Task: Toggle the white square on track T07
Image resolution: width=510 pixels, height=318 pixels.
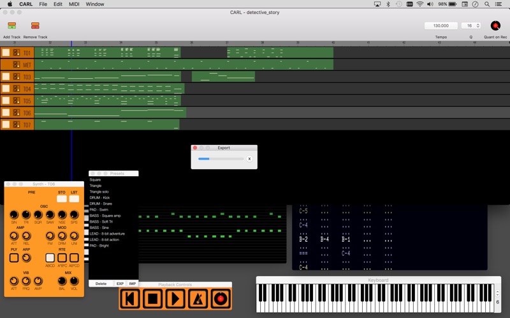Action: pos(6,124)
